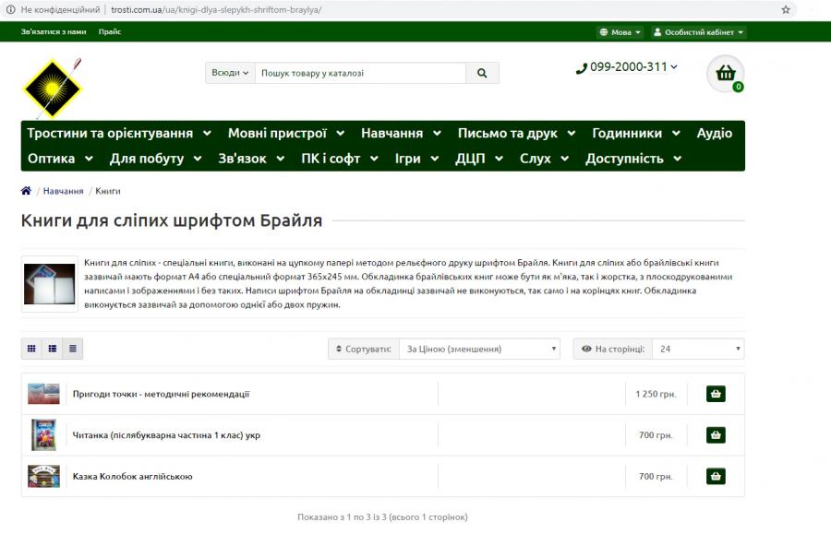Click the search magnifier button
The width and height of the screenshot is (831, 534).
[x=482, y=73]
